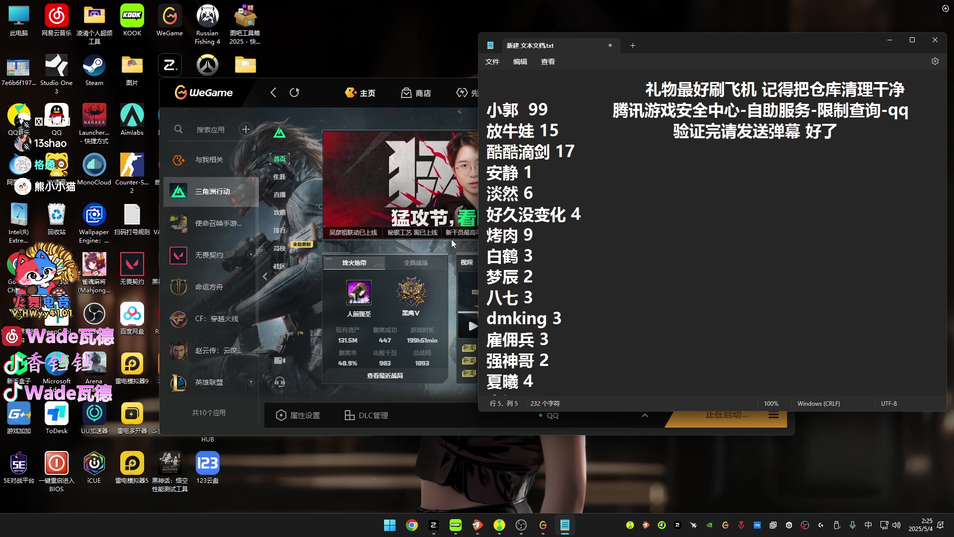Open the 查看 menu in Notepad
This screenshot has width=954, height=537.
click(x=548, y=62)
